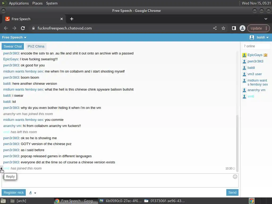
Task: Click vm3 user avatar icon
Action: coord(244,74)
